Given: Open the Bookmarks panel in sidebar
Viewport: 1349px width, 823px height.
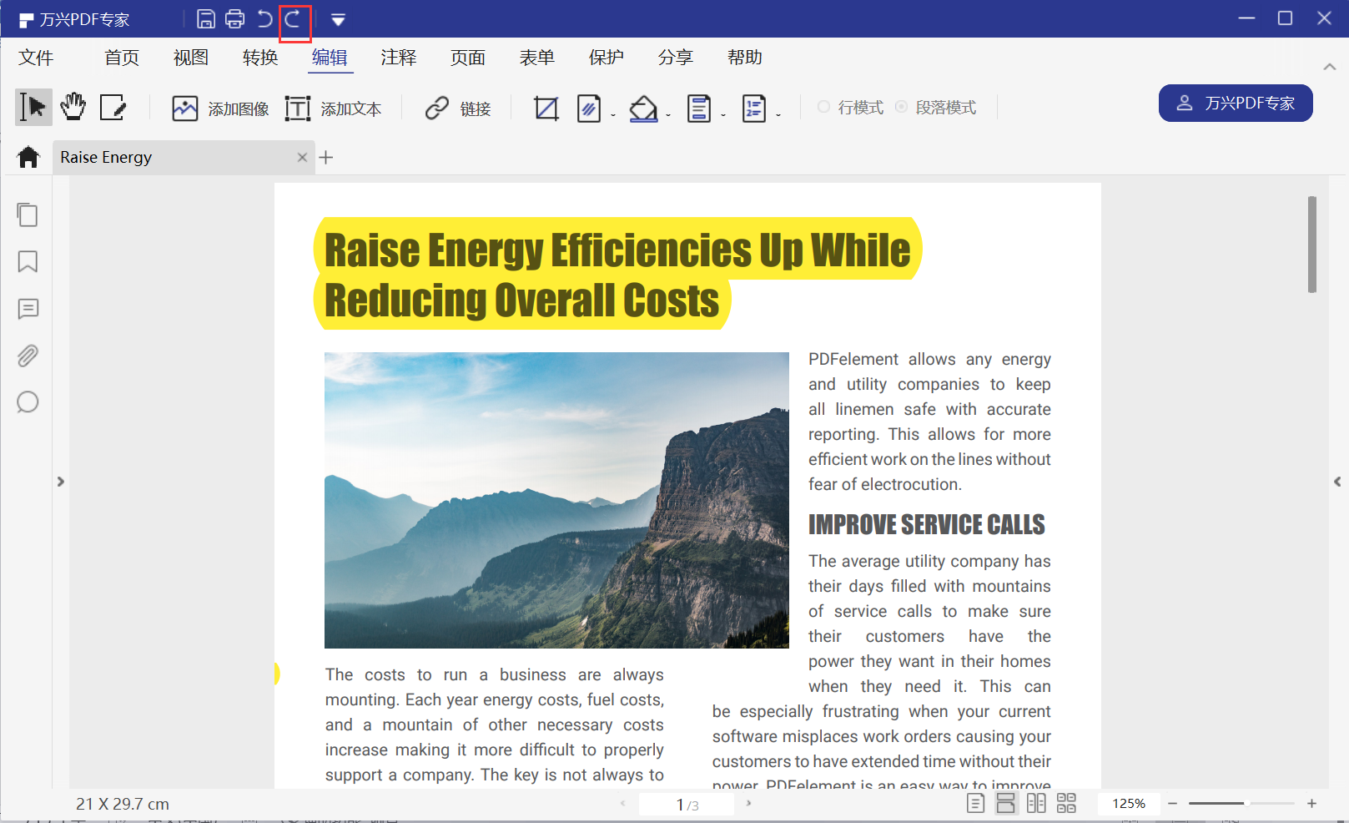Looking at the screenshot, I should click(28, 262).
